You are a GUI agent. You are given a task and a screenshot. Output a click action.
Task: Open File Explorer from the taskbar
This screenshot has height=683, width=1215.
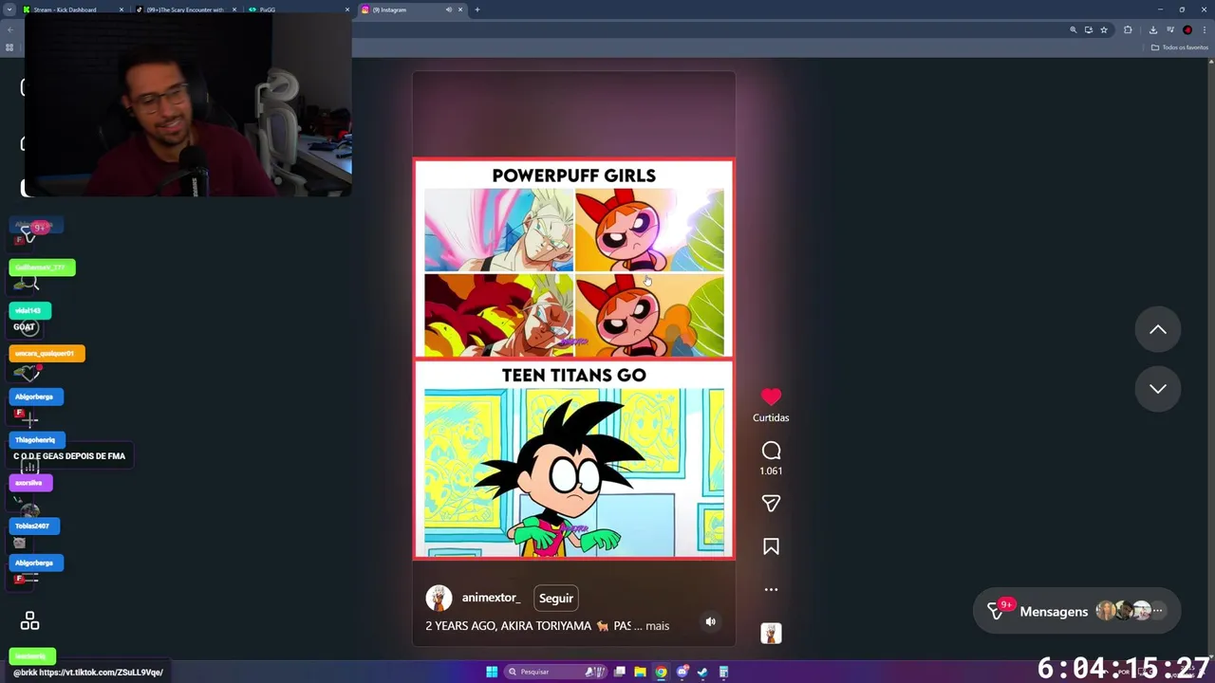pyautogui.click(x=641, y=672)
